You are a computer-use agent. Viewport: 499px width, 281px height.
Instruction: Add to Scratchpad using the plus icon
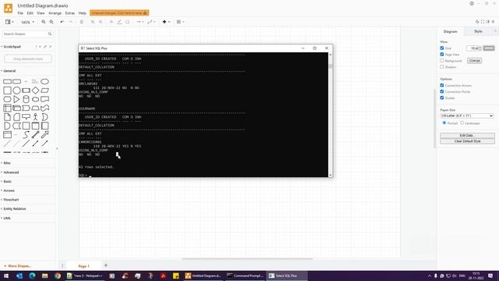(x=40, y=47)
